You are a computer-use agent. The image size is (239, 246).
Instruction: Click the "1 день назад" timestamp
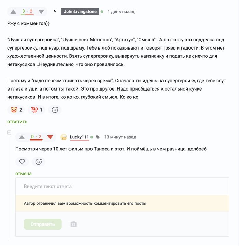(121, 12)
